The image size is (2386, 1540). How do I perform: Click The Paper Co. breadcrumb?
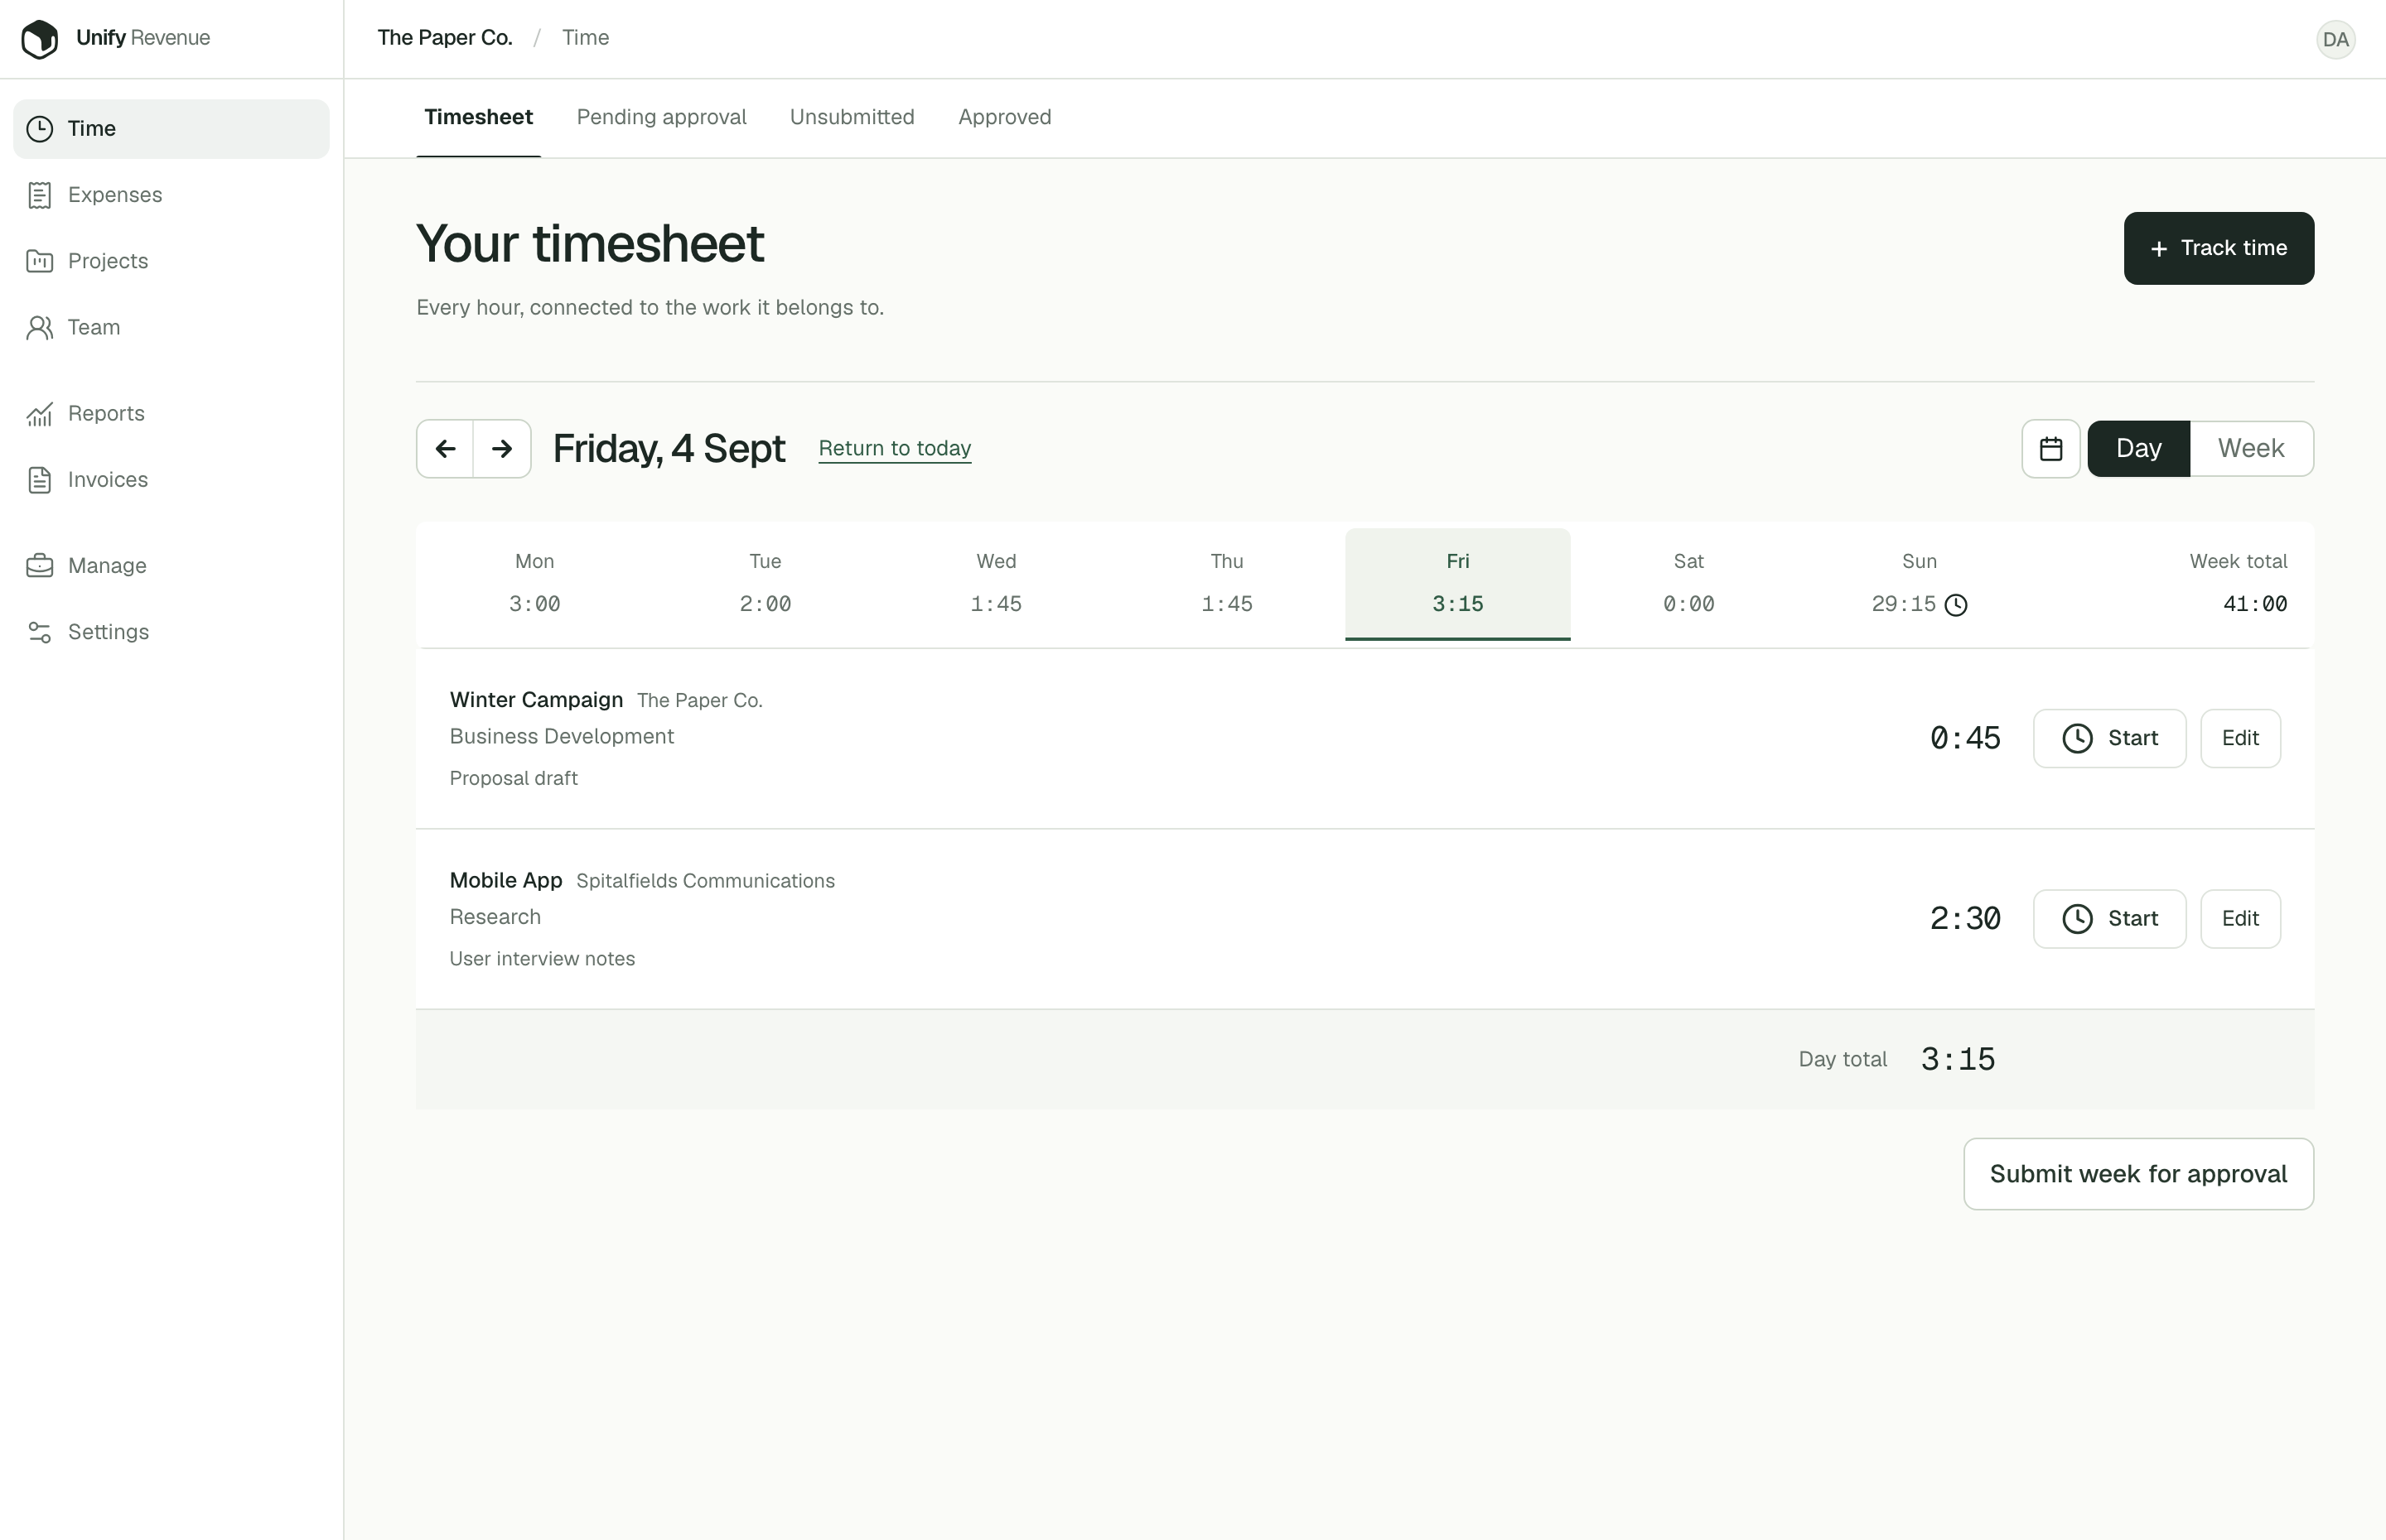tap(445, 38)
